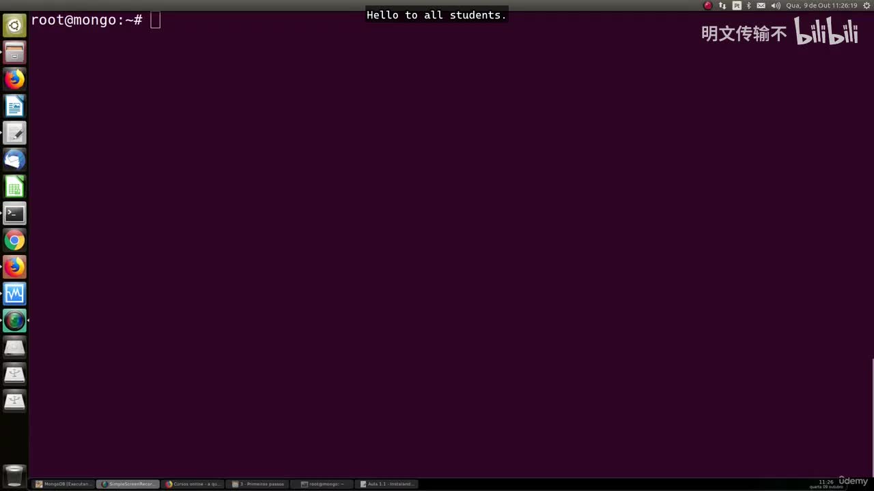Open the messaging envelope indicator
Image resolution: width=874 pixels, height=491 pixels.
pyautogui.click(x=761, y=5)
